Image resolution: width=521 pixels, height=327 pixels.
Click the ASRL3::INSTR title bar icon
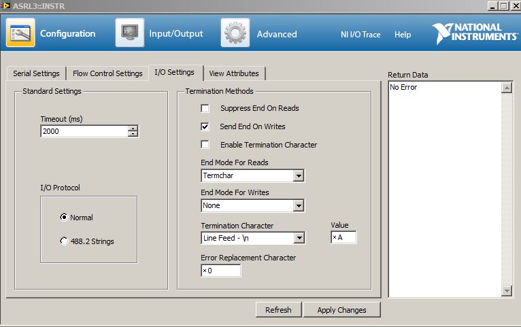[5, 5]
